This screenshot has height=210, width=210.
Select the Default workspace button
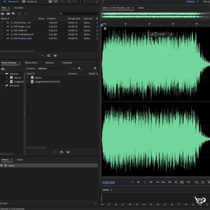(190, 2)
